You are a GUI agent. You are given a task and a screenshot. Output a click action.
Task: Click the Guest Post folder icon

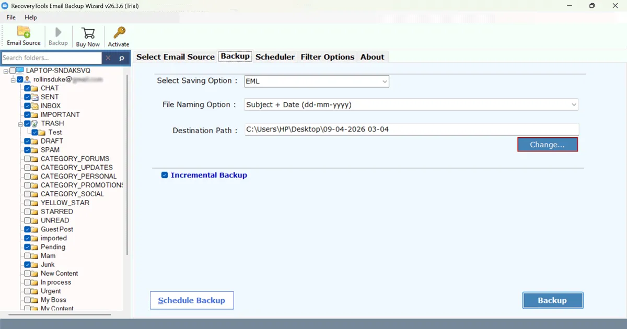click(x=35, y=229)
